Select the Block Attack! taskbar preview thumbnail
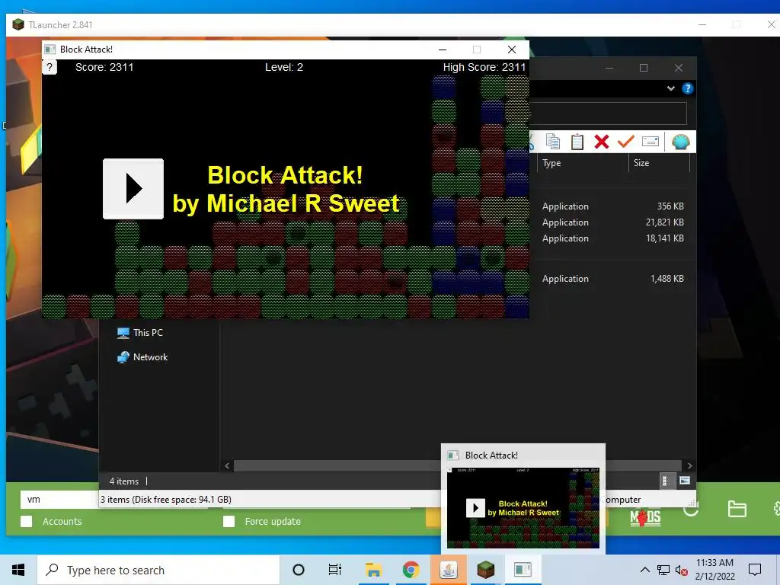This screenshot has width=780, height=585. coord(523,499)
